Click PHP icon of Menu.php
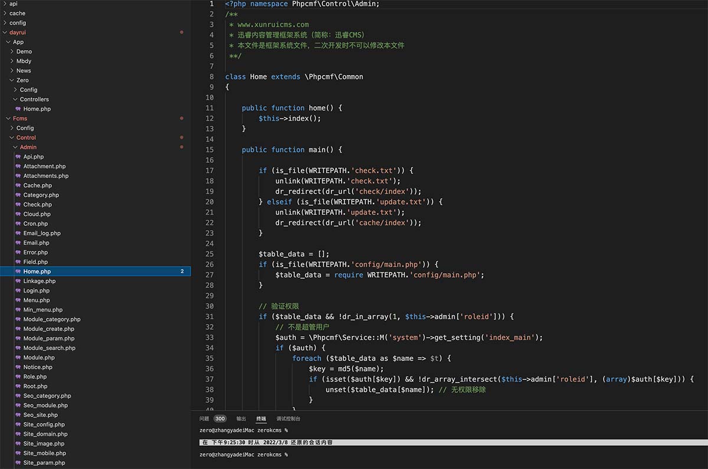Image resolution: width=708 pixels, height=469 pixels. click(18, 300)
